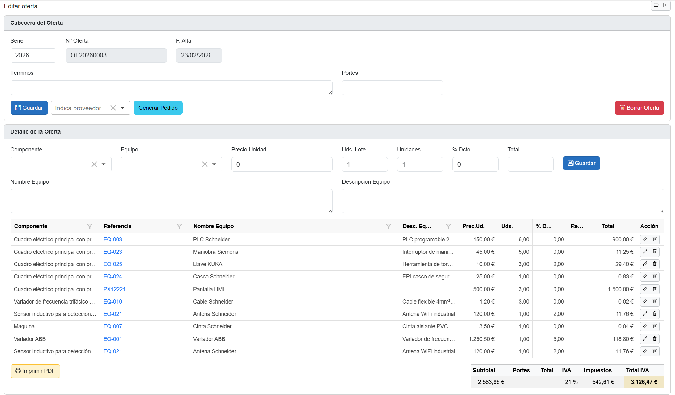Screen dimensions: 675x395
Task: Click the red Borrar Oferta button
Action: (x=639, y=108)
